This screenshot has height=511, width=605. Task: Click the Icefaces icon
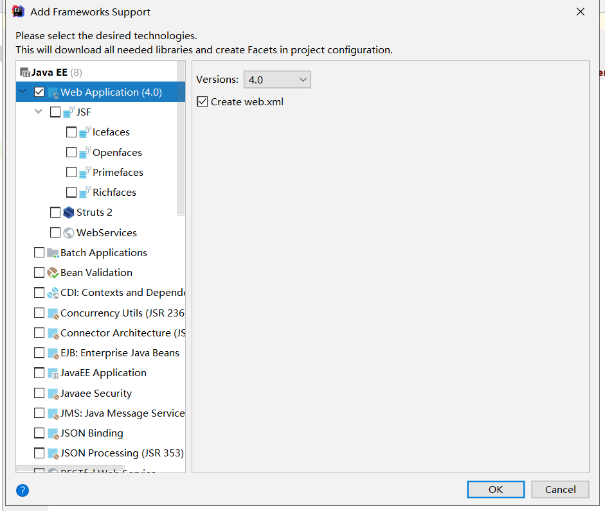[85, 132]
